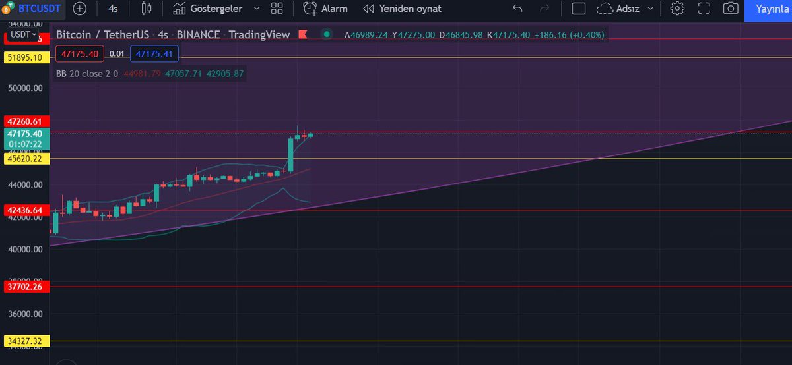This screenshot has width=792, height=365.
Task: Click the Yayınla publish button
Action: pos(768,9)
